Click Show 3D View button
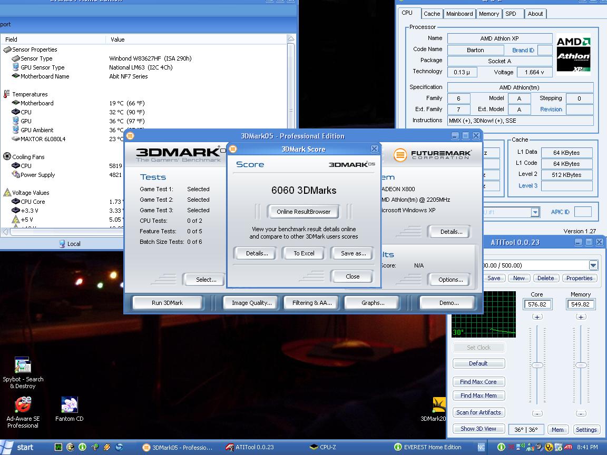The height and width of the screenshot is (455, 607). [478, 429]
